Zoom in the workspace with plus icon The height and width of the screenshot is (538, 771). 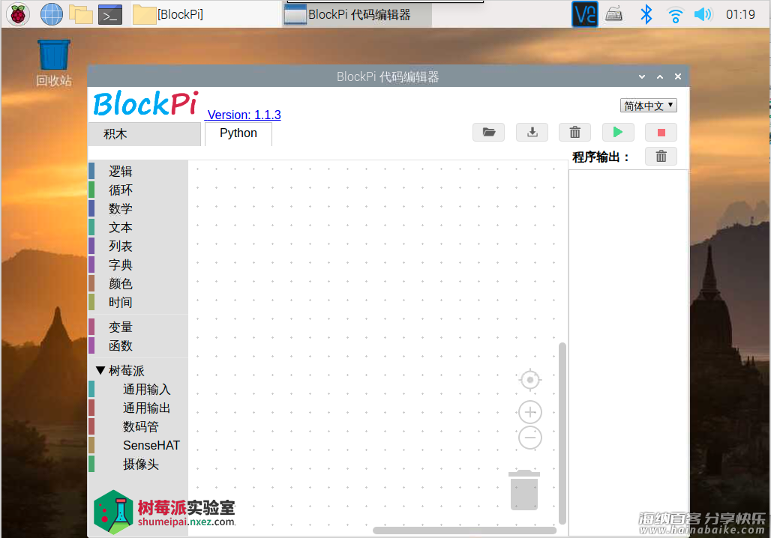pyautogui.click(x=530, y=412)
